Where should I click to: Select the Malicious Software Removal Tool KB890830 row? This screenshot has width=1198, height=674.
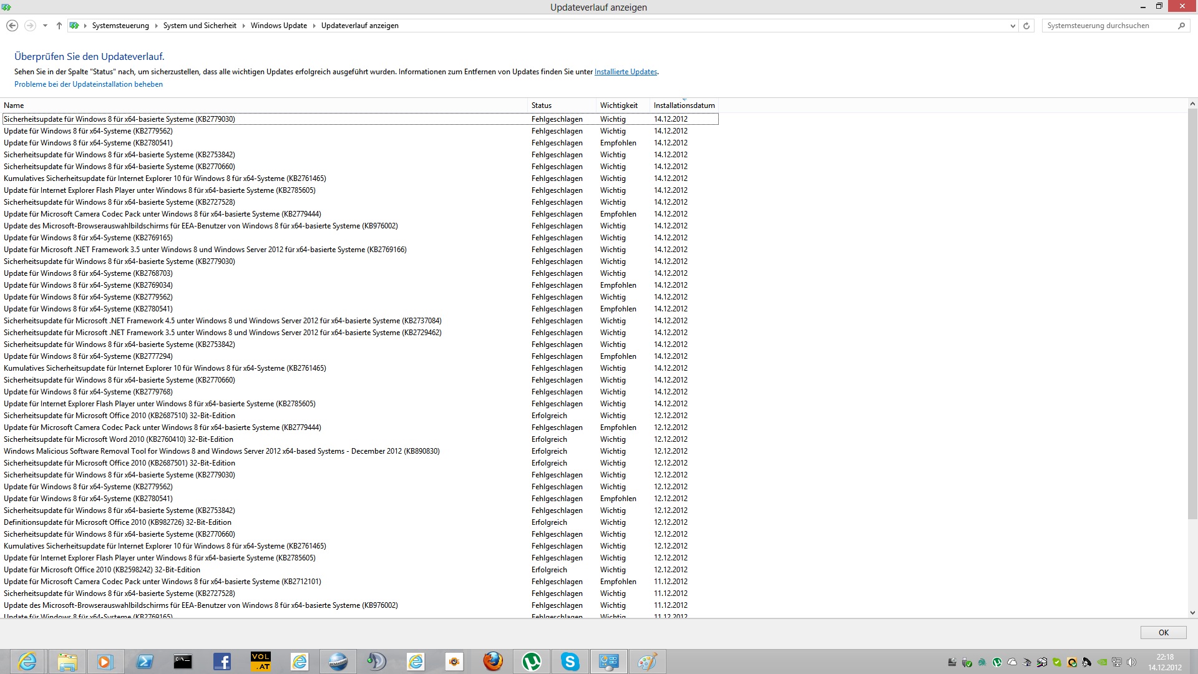point(360,451)
